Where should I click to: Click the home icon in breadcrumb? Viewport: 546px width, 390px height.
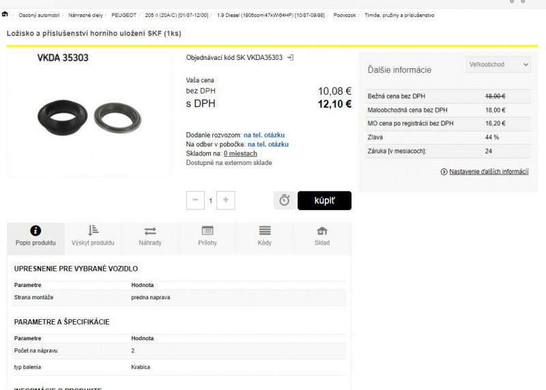5,14
